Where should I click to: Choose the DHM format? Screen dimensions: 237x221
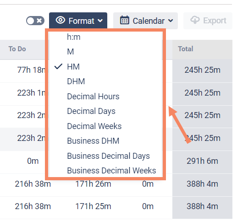(x=76, y=81)
